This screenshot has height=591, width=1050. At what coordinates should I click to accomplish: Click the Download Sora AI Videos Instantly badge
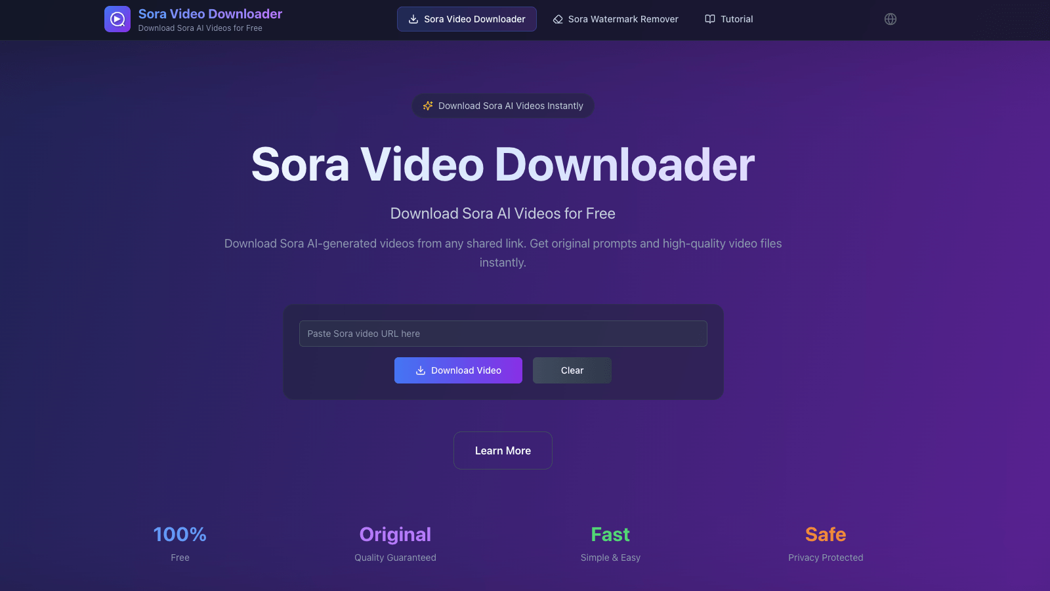pyautogui.click(x=503, y=106)
